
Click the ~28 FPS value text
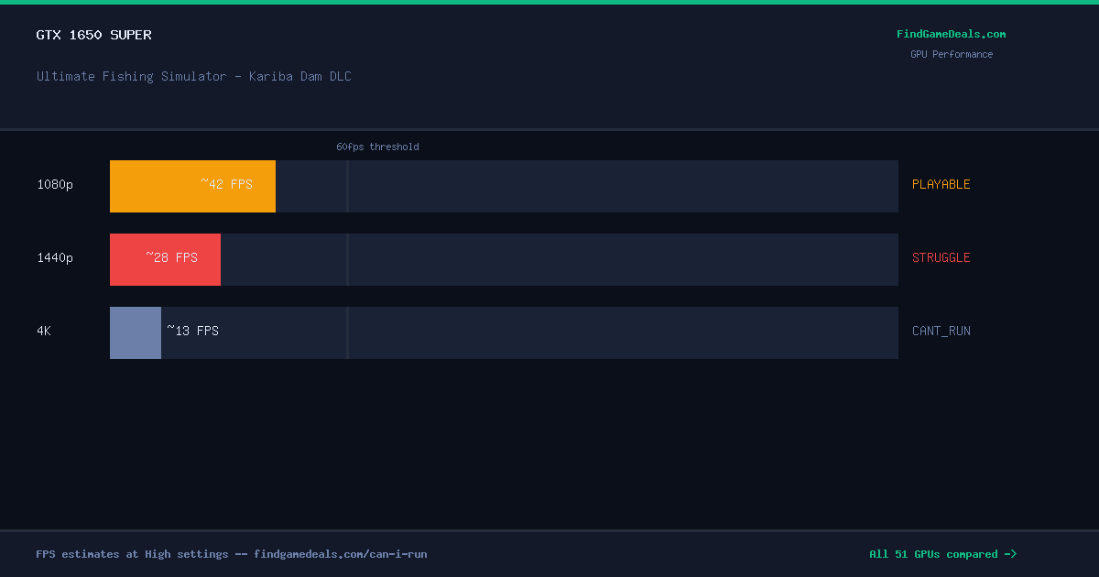171,257
